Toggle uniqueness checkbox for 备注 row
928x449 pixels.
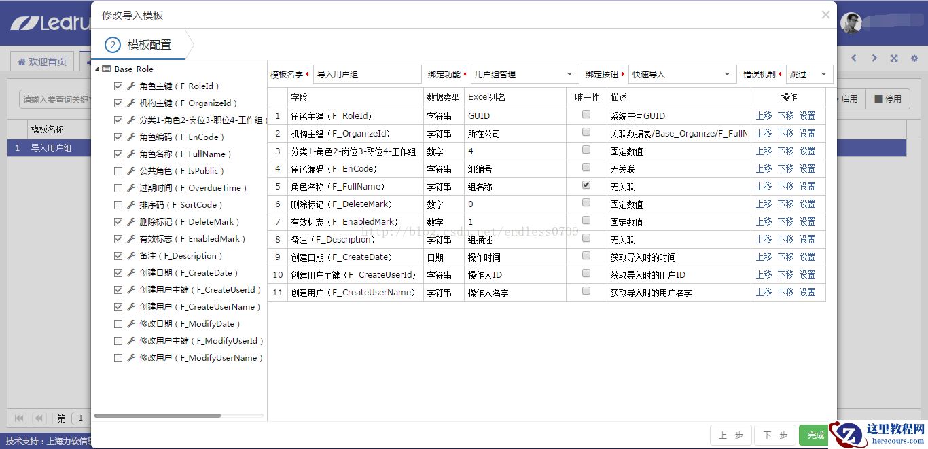click(586, 238)
